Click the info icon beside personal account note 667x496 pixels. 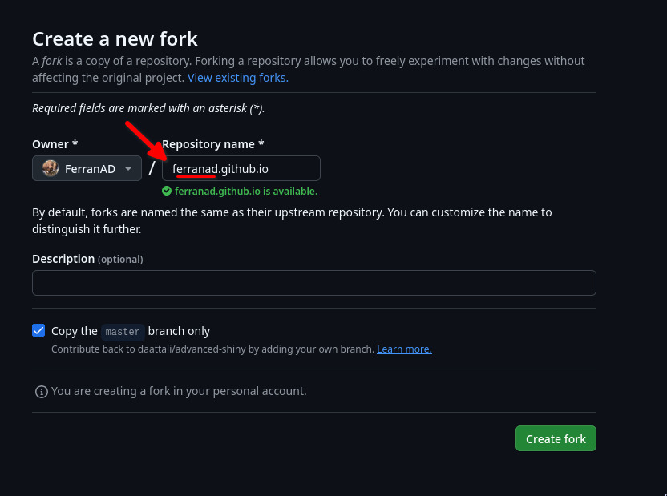(x=41, y=392)
